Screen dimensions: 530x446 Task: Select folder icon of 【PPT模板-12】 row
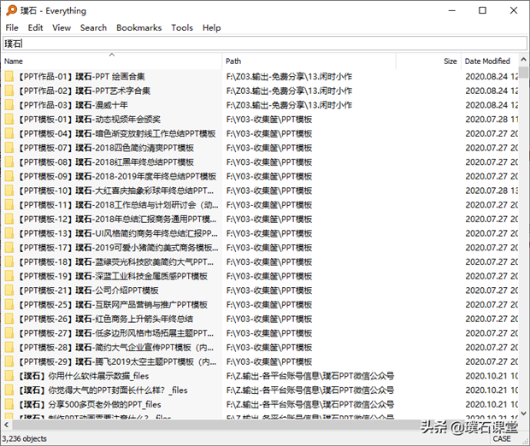tap(9, 219)
